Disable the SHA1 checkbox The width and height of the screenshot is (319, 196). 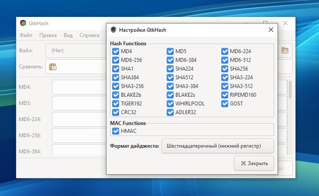pyautogui.click(x=115, y=69)
